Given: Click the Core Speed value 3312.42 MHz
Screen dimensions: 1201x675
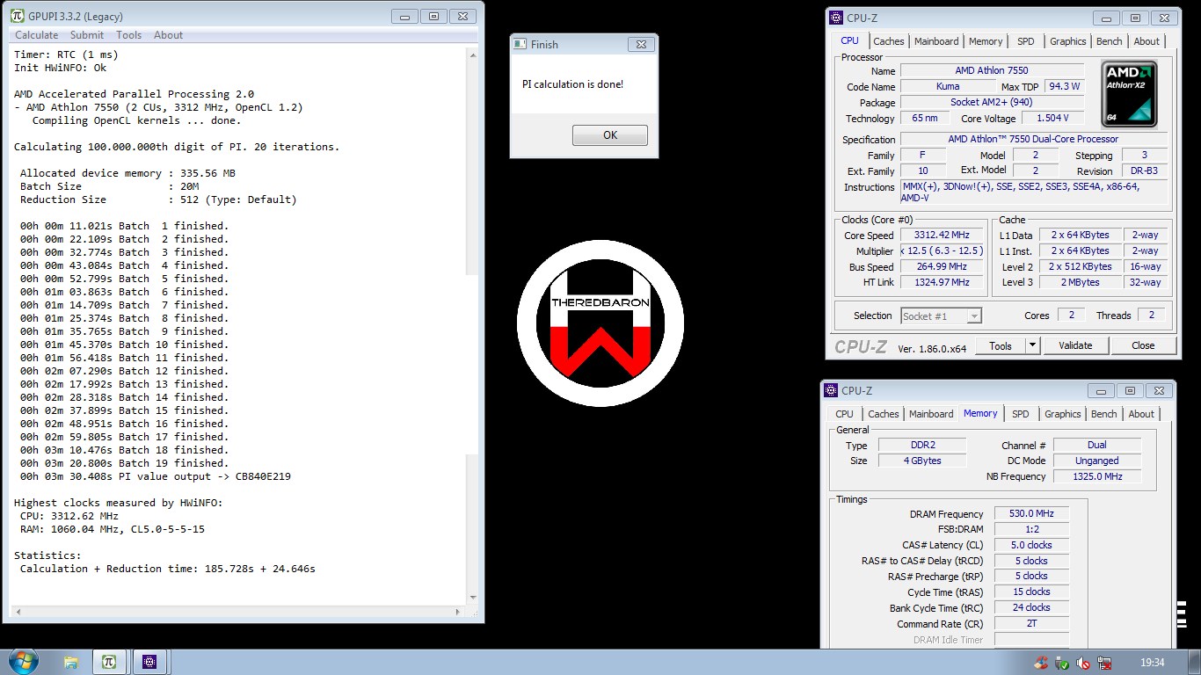Looking at the screenshot, I should pyautogui.click(x=942, y=236).
